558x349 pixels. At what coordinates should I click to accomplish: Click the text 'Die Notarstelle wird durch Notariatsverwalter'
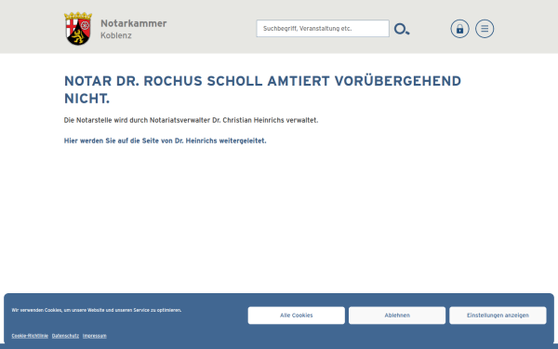tap(138, 120)
